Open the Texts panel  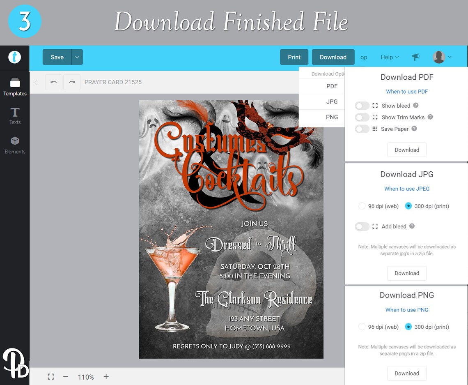coord(15,116)
